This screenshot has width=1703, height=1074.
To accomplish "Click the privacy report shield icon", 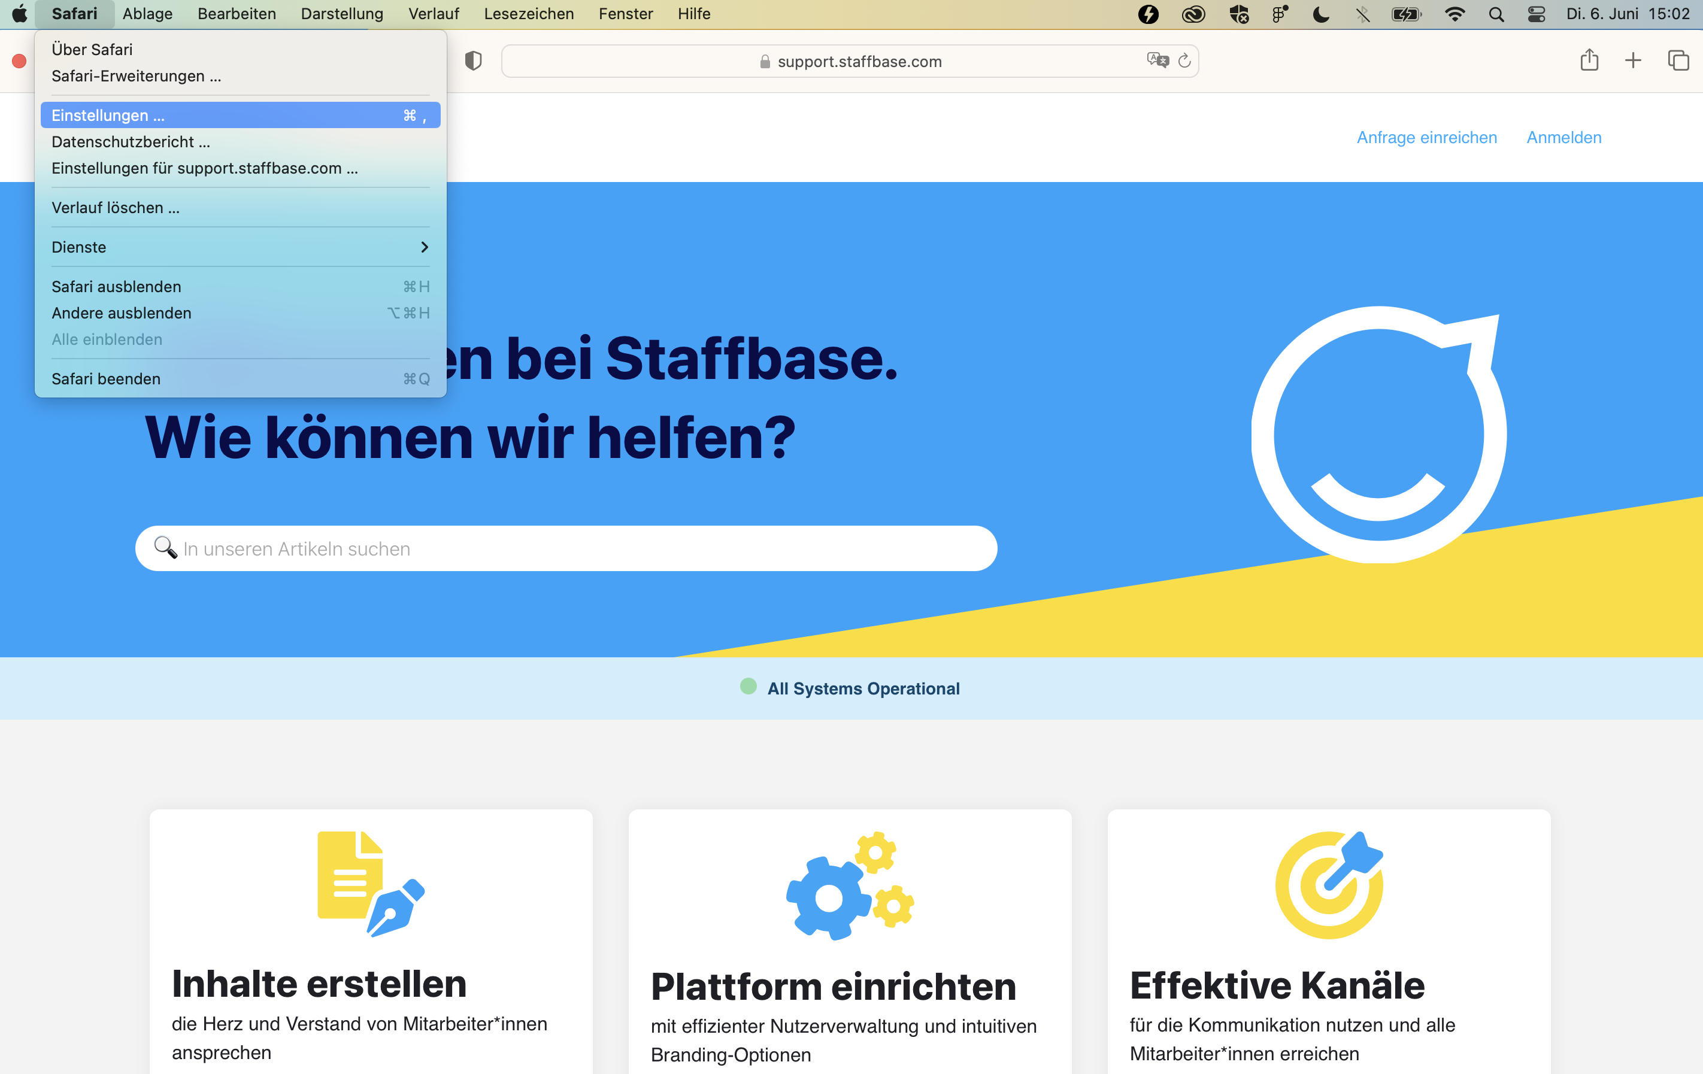I will point(473,61).
